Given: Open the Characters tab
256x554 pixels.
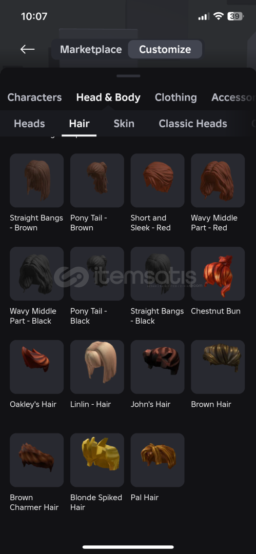Looking at the screenshot, I should pyautogui.click(x=35, y=97).
